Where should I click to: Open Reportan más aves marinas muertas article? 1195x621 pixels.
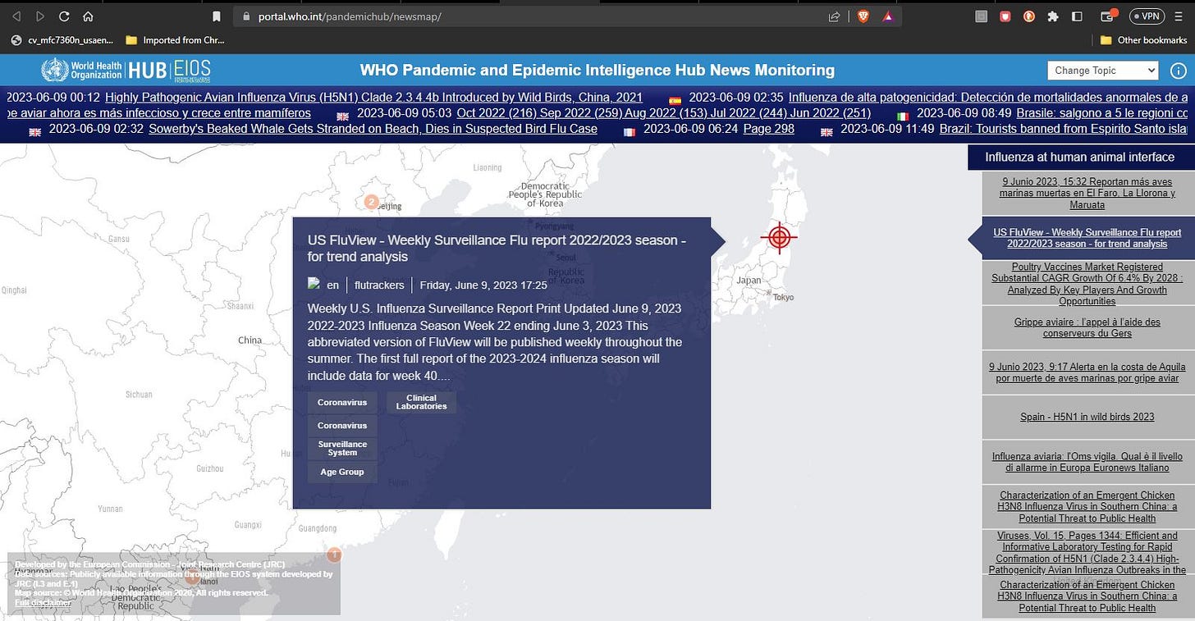point(1087,193)
